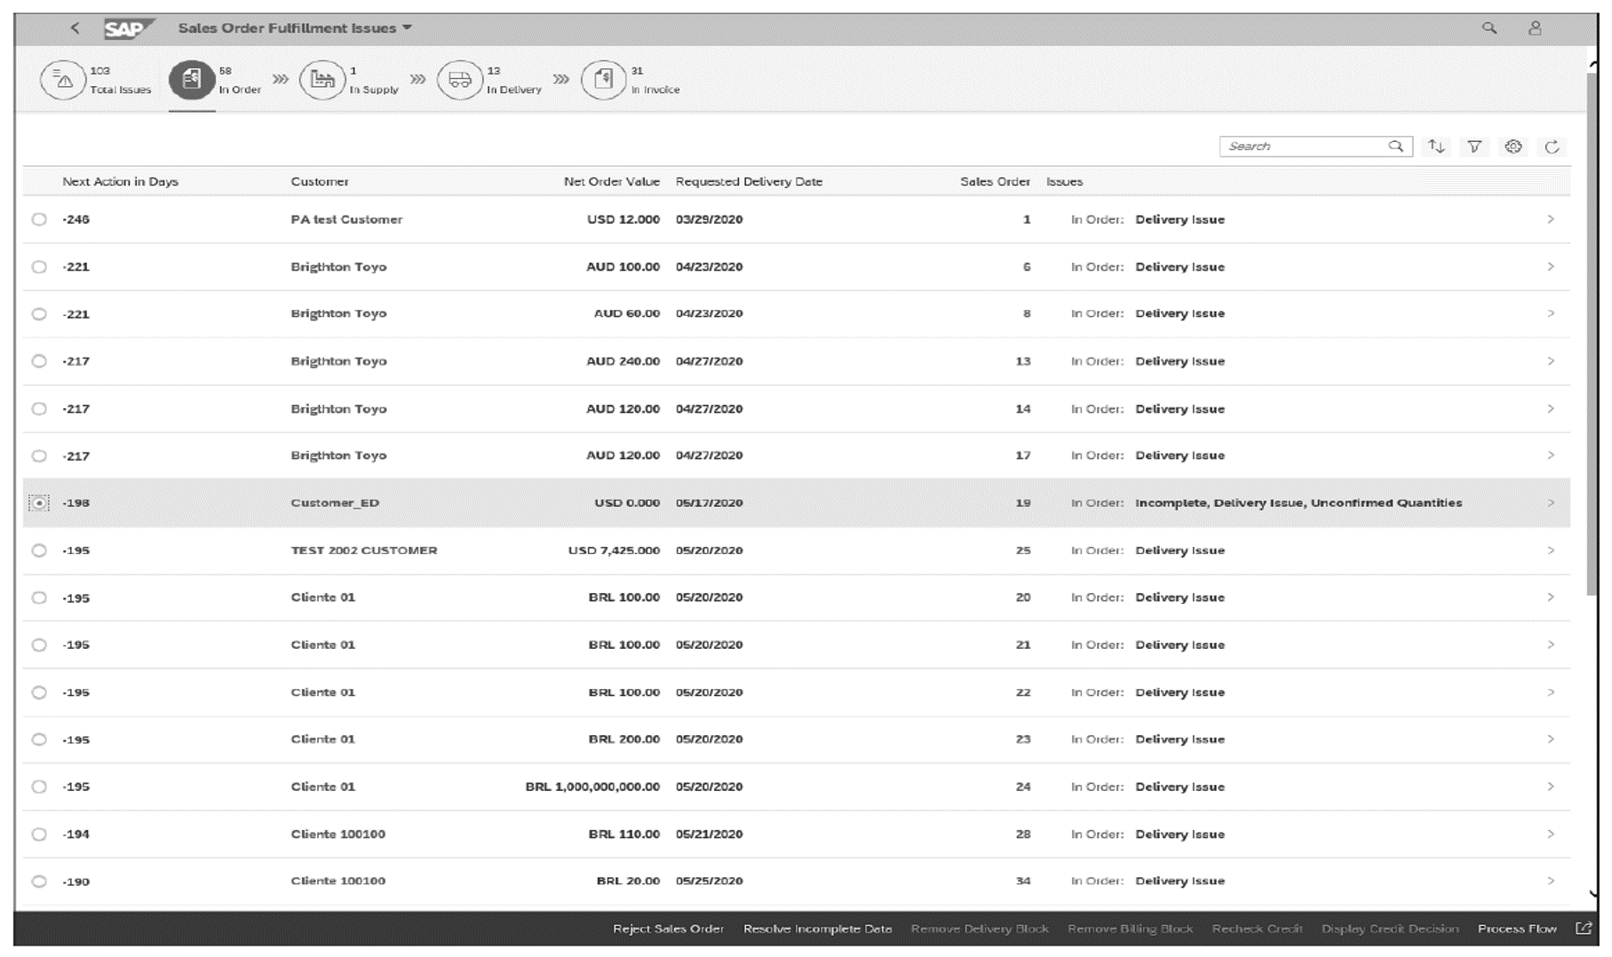Image resolution: width=1612 pixels, height=957 pixels.
Task: Open table settings via the gear icon
Action: click(x=1513, y=146)
